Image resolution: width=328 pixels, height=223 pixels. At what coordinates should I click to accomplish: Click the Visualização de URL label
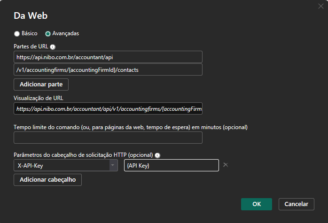pos(39,98)
